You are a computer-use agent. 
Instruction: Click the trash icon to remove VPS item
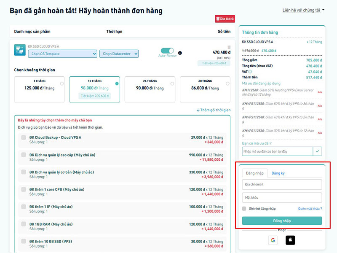pyautogui.click(x=229, y=47)
